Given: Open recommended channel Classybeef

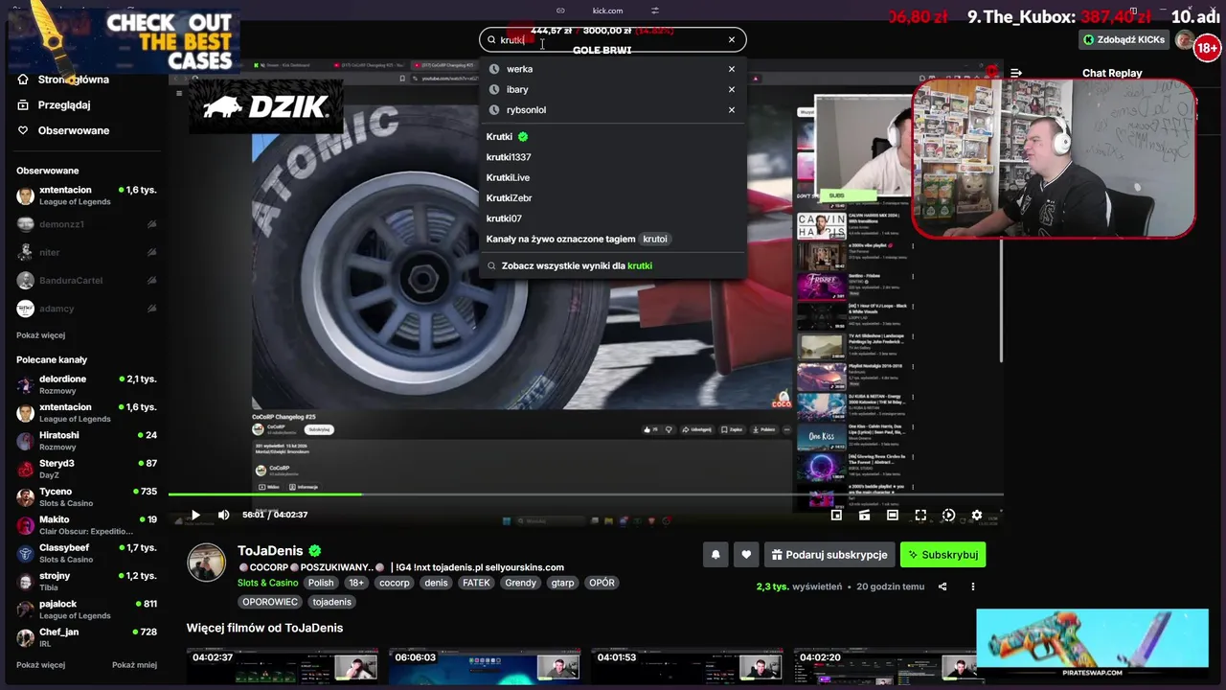Looking at the screenshot, I should [x=86, y=553].
